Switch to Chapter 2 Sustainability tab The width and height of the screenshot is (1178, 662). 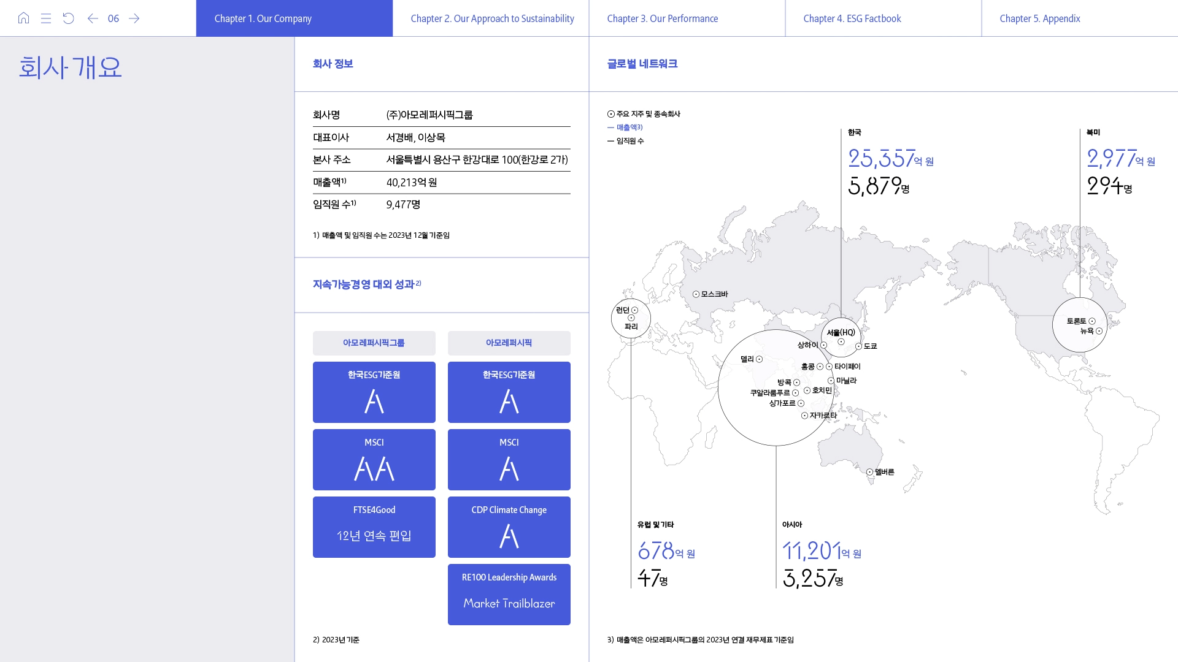491,18
